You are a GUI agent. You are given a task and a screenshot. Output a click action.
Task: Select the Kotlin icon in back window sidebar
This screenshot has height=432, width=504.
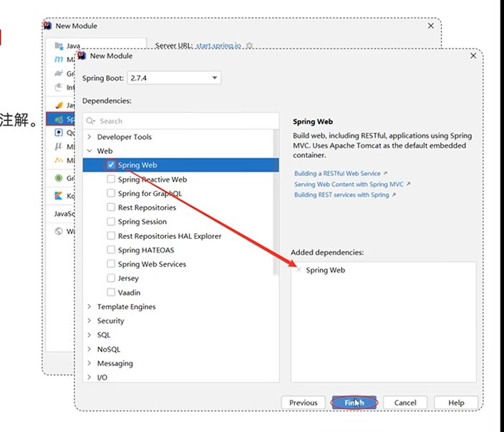click(x=59, y=195)
